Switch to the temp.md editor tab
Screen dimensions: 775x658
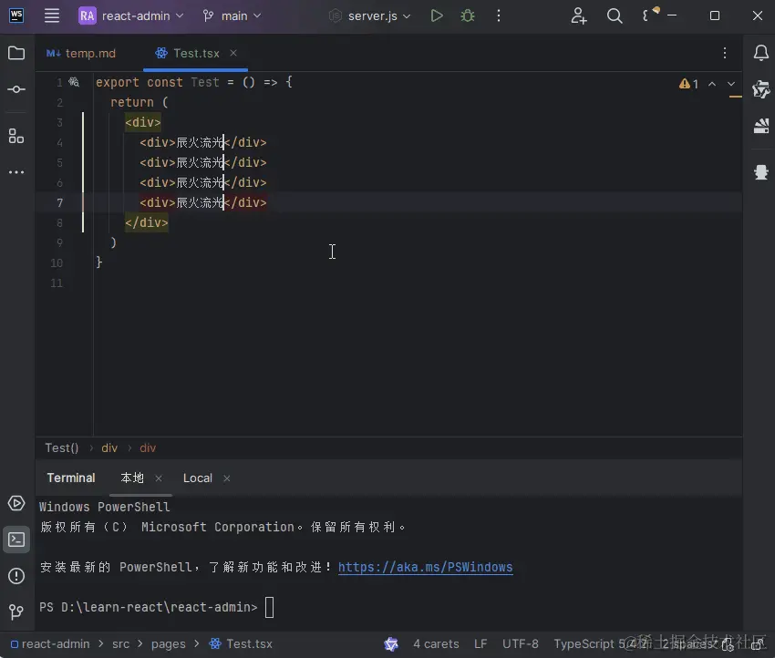click(x=89, y=53)
